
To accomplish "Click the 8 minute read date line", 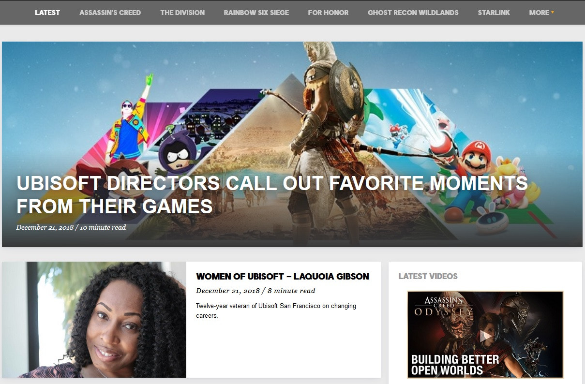I will coord(255,291).
